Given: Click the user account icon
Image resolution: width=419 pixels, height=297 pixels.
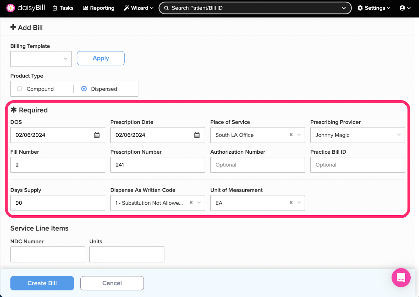Looking at the screenshot, I should pos(403,8).
